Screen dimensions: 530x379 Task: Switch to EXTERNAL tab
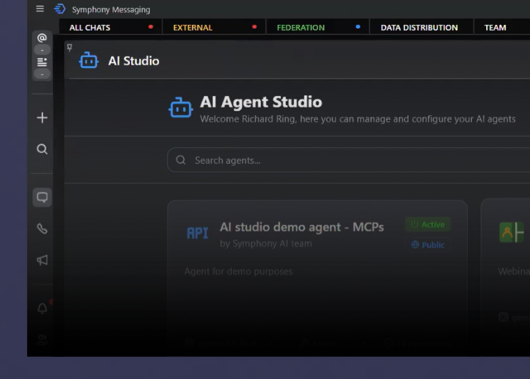pos(214,27)
